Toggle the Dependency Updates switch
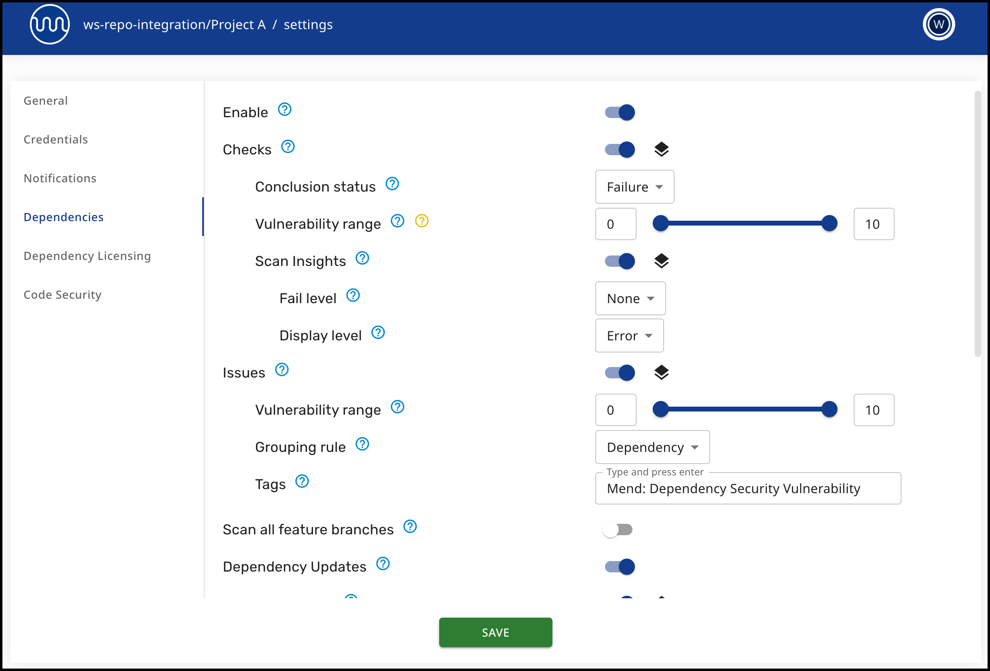The width and height of the screenshot is (990, 671). coord(620,567)
